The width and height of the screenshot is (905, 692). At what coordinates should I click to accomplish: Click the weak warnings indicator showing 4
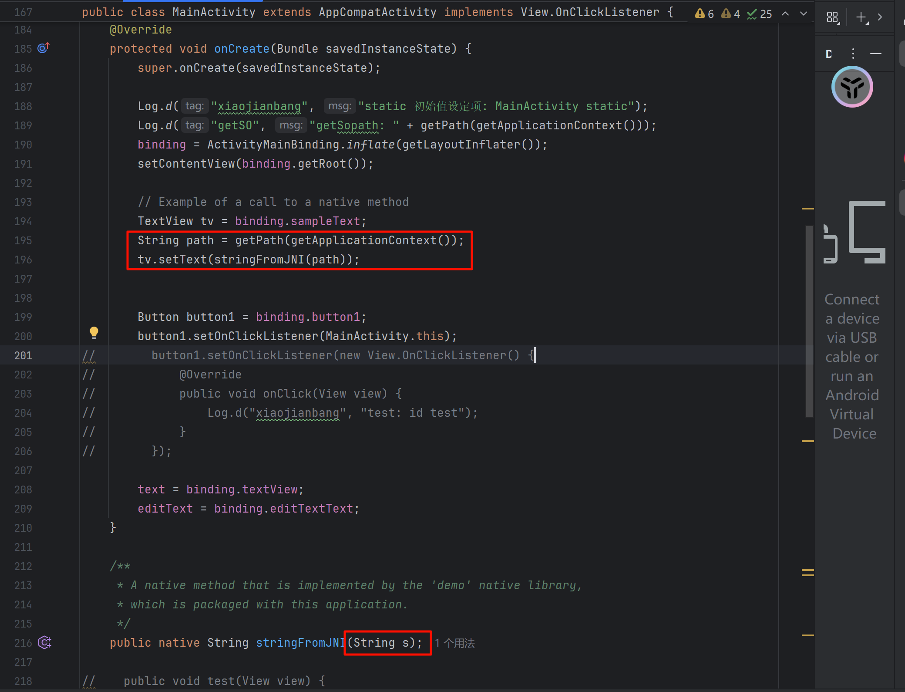click(730, 14)
